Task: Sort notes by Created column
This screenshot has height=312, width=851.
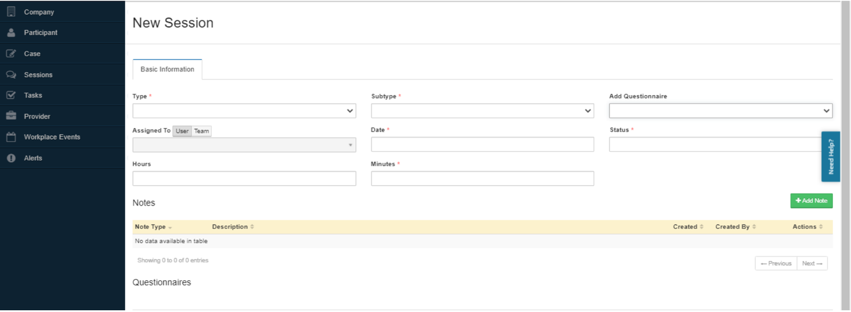Action: click(688, 227)
